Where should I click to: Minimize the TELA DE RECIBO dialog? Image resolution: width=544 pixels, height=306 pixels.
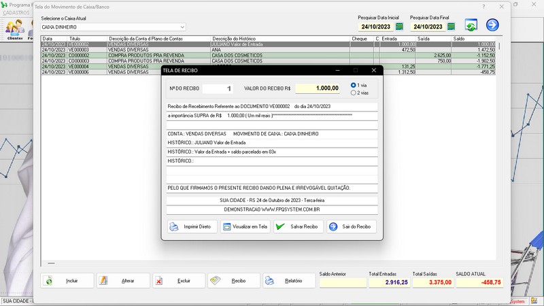click(x=337, y=70)
